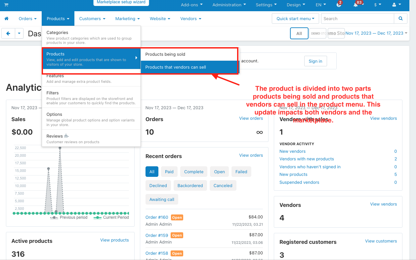
Task: Click View vendors link in Vendors card
Action: click(x=384, y=204)
